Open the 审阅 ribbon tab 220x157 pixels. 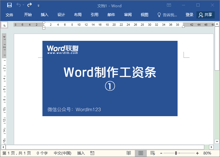click(x=128, y=15)
